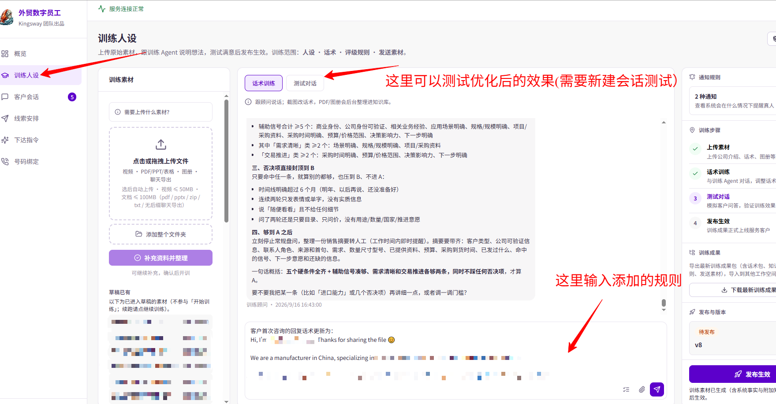Click the 发布与版本 rocket icon
776x404 pixels.
(x=692, y=312)
